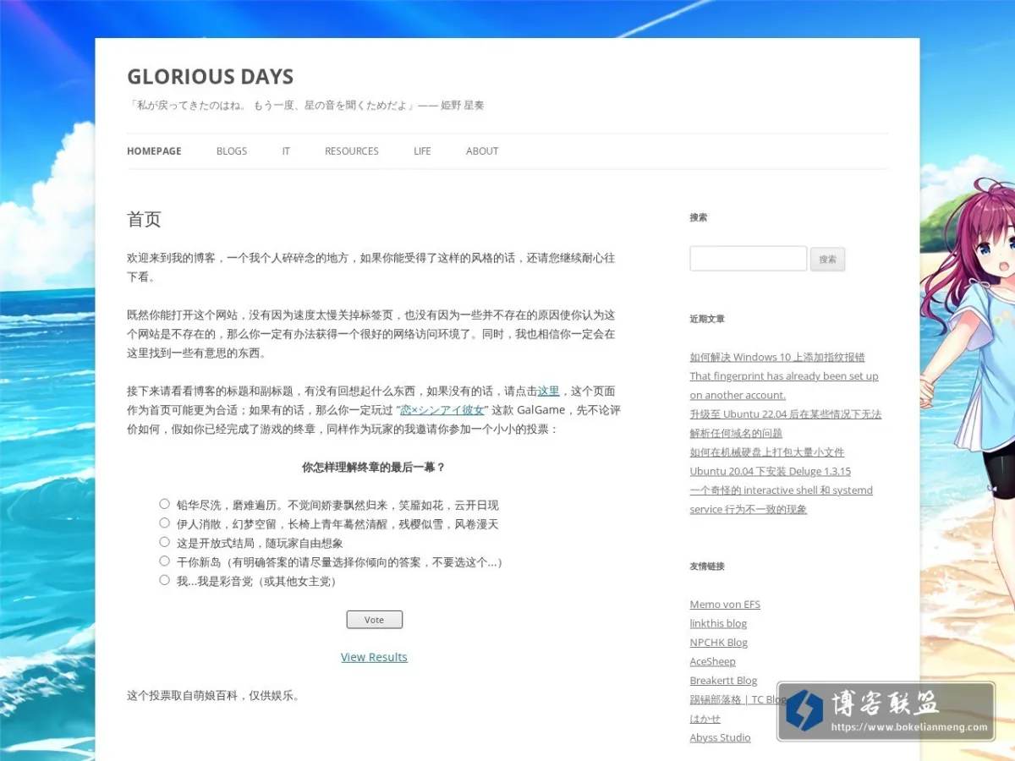Open the IT menu item
1015x761 pixels.
[286, 151]
